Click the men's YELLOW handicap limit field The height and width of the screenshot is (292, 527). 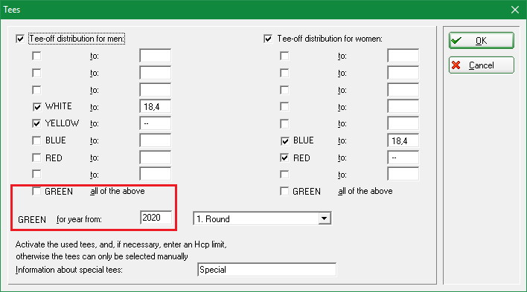pos(156,123)
